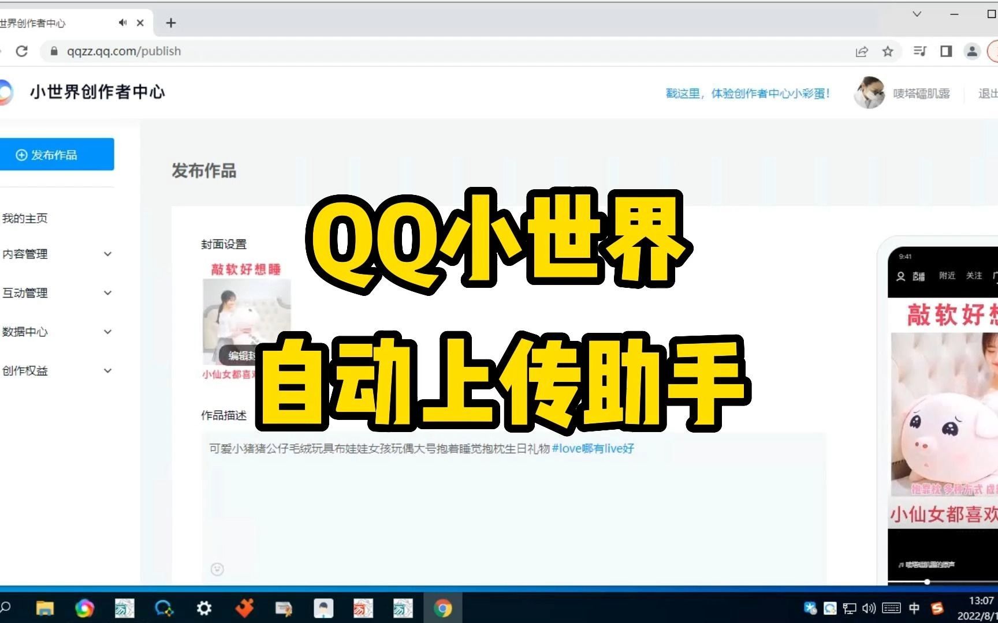998x623 pixels.
Task: Select 直播 tab in phone preview
Action: (919, 276)
